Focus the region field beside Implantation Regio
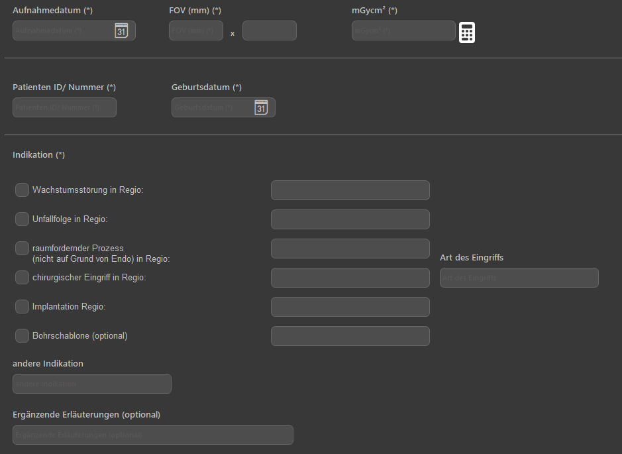Image resolution: width=622 pixels, height=454 pixels. click(350, 308)
